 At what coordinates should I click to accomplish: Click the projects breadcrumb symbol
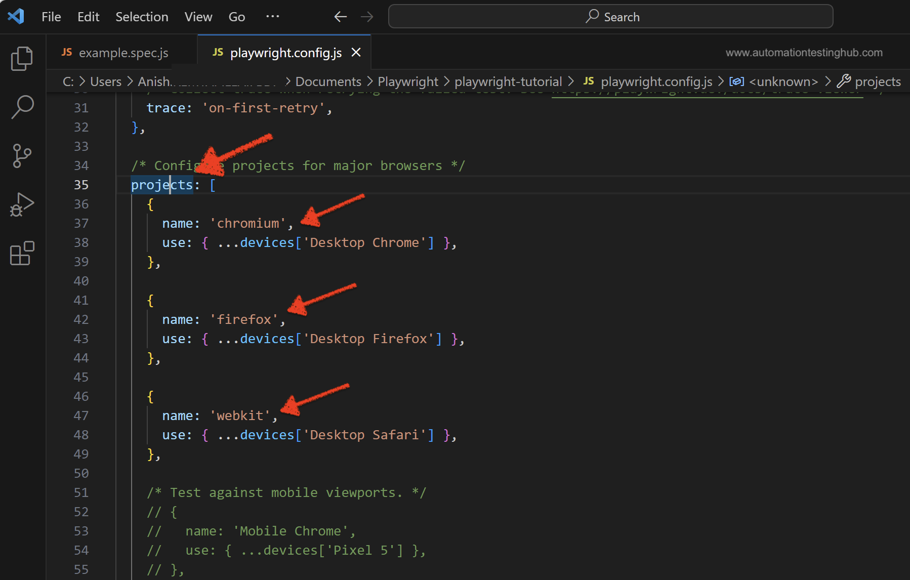[869, 81]
